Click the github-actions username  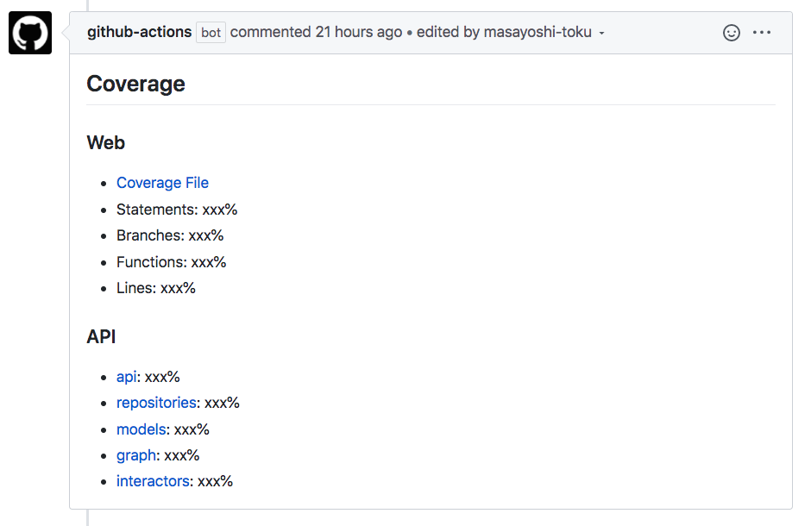pos(138,32)
